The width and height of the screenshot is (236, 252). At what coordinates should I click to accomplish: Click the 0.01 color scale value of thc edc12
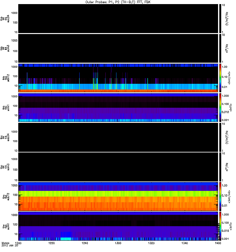[224, 205]
